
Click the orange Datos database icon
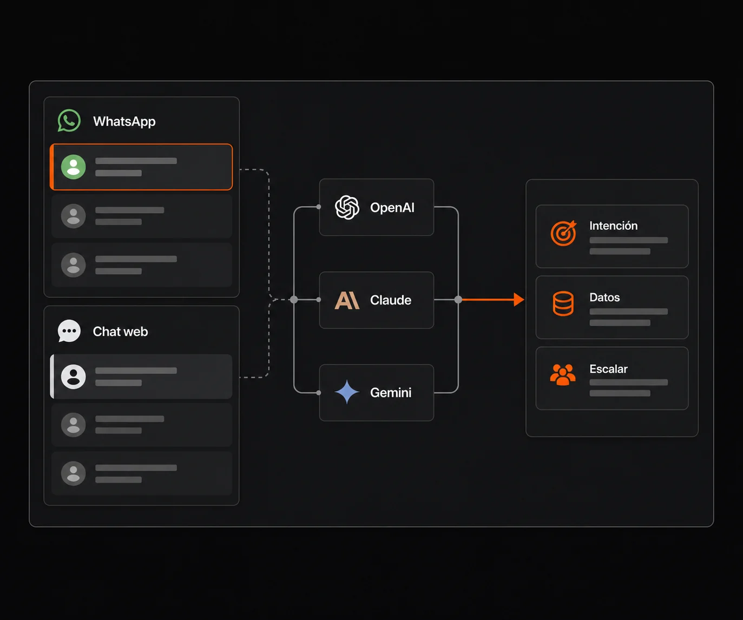[x=563, y=304]
